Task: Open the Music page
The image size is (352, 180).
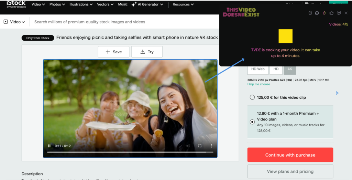Action: (x=123, y=4)
